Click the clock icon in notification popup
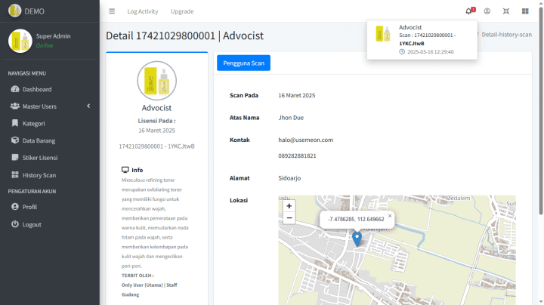This screenshot has width=544, height=305. coord(402,51)
